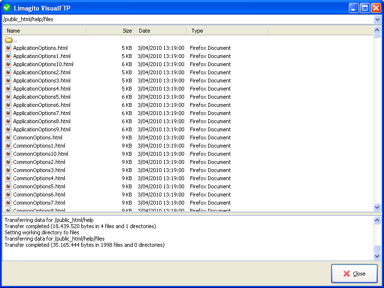Click the file icon next to ApplicationOptions10.html
384x288 pixels.
8,64
